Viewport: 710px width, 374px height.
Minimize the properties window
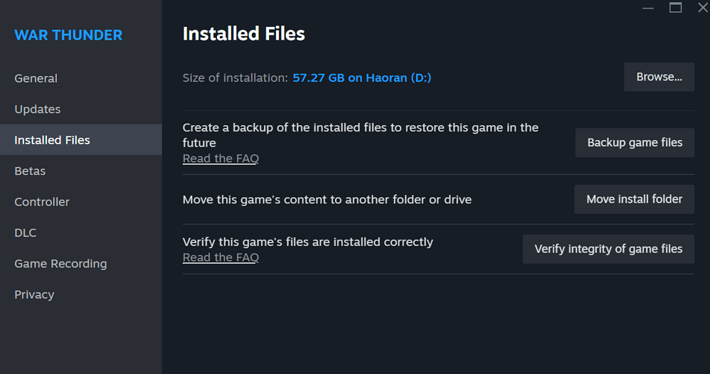(x=648, y=8)
